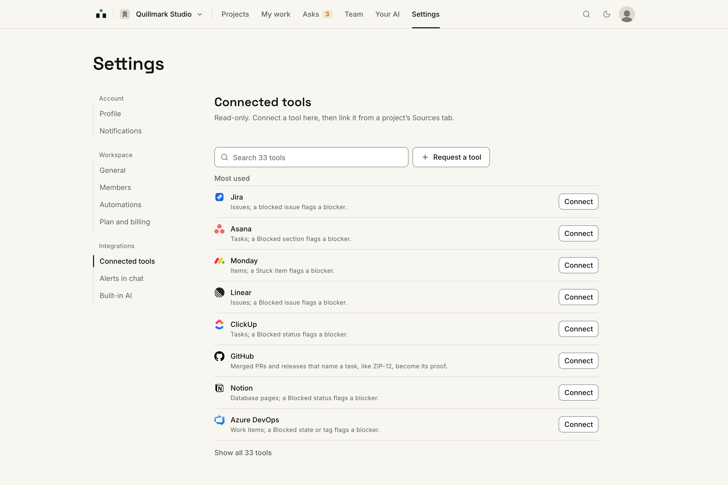
Task: Toggle dark mode with the moon icon
Action: tap(606, 14)
